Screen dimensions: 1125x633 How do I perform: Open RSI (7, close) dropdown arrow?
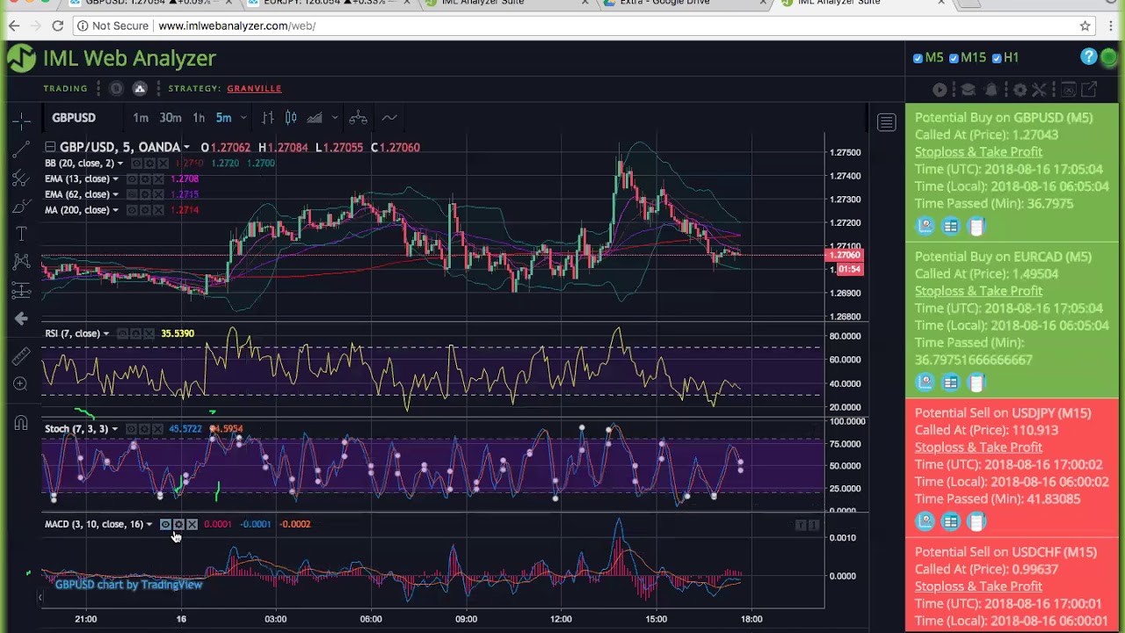pyautogui.click(x=105, y=334)
